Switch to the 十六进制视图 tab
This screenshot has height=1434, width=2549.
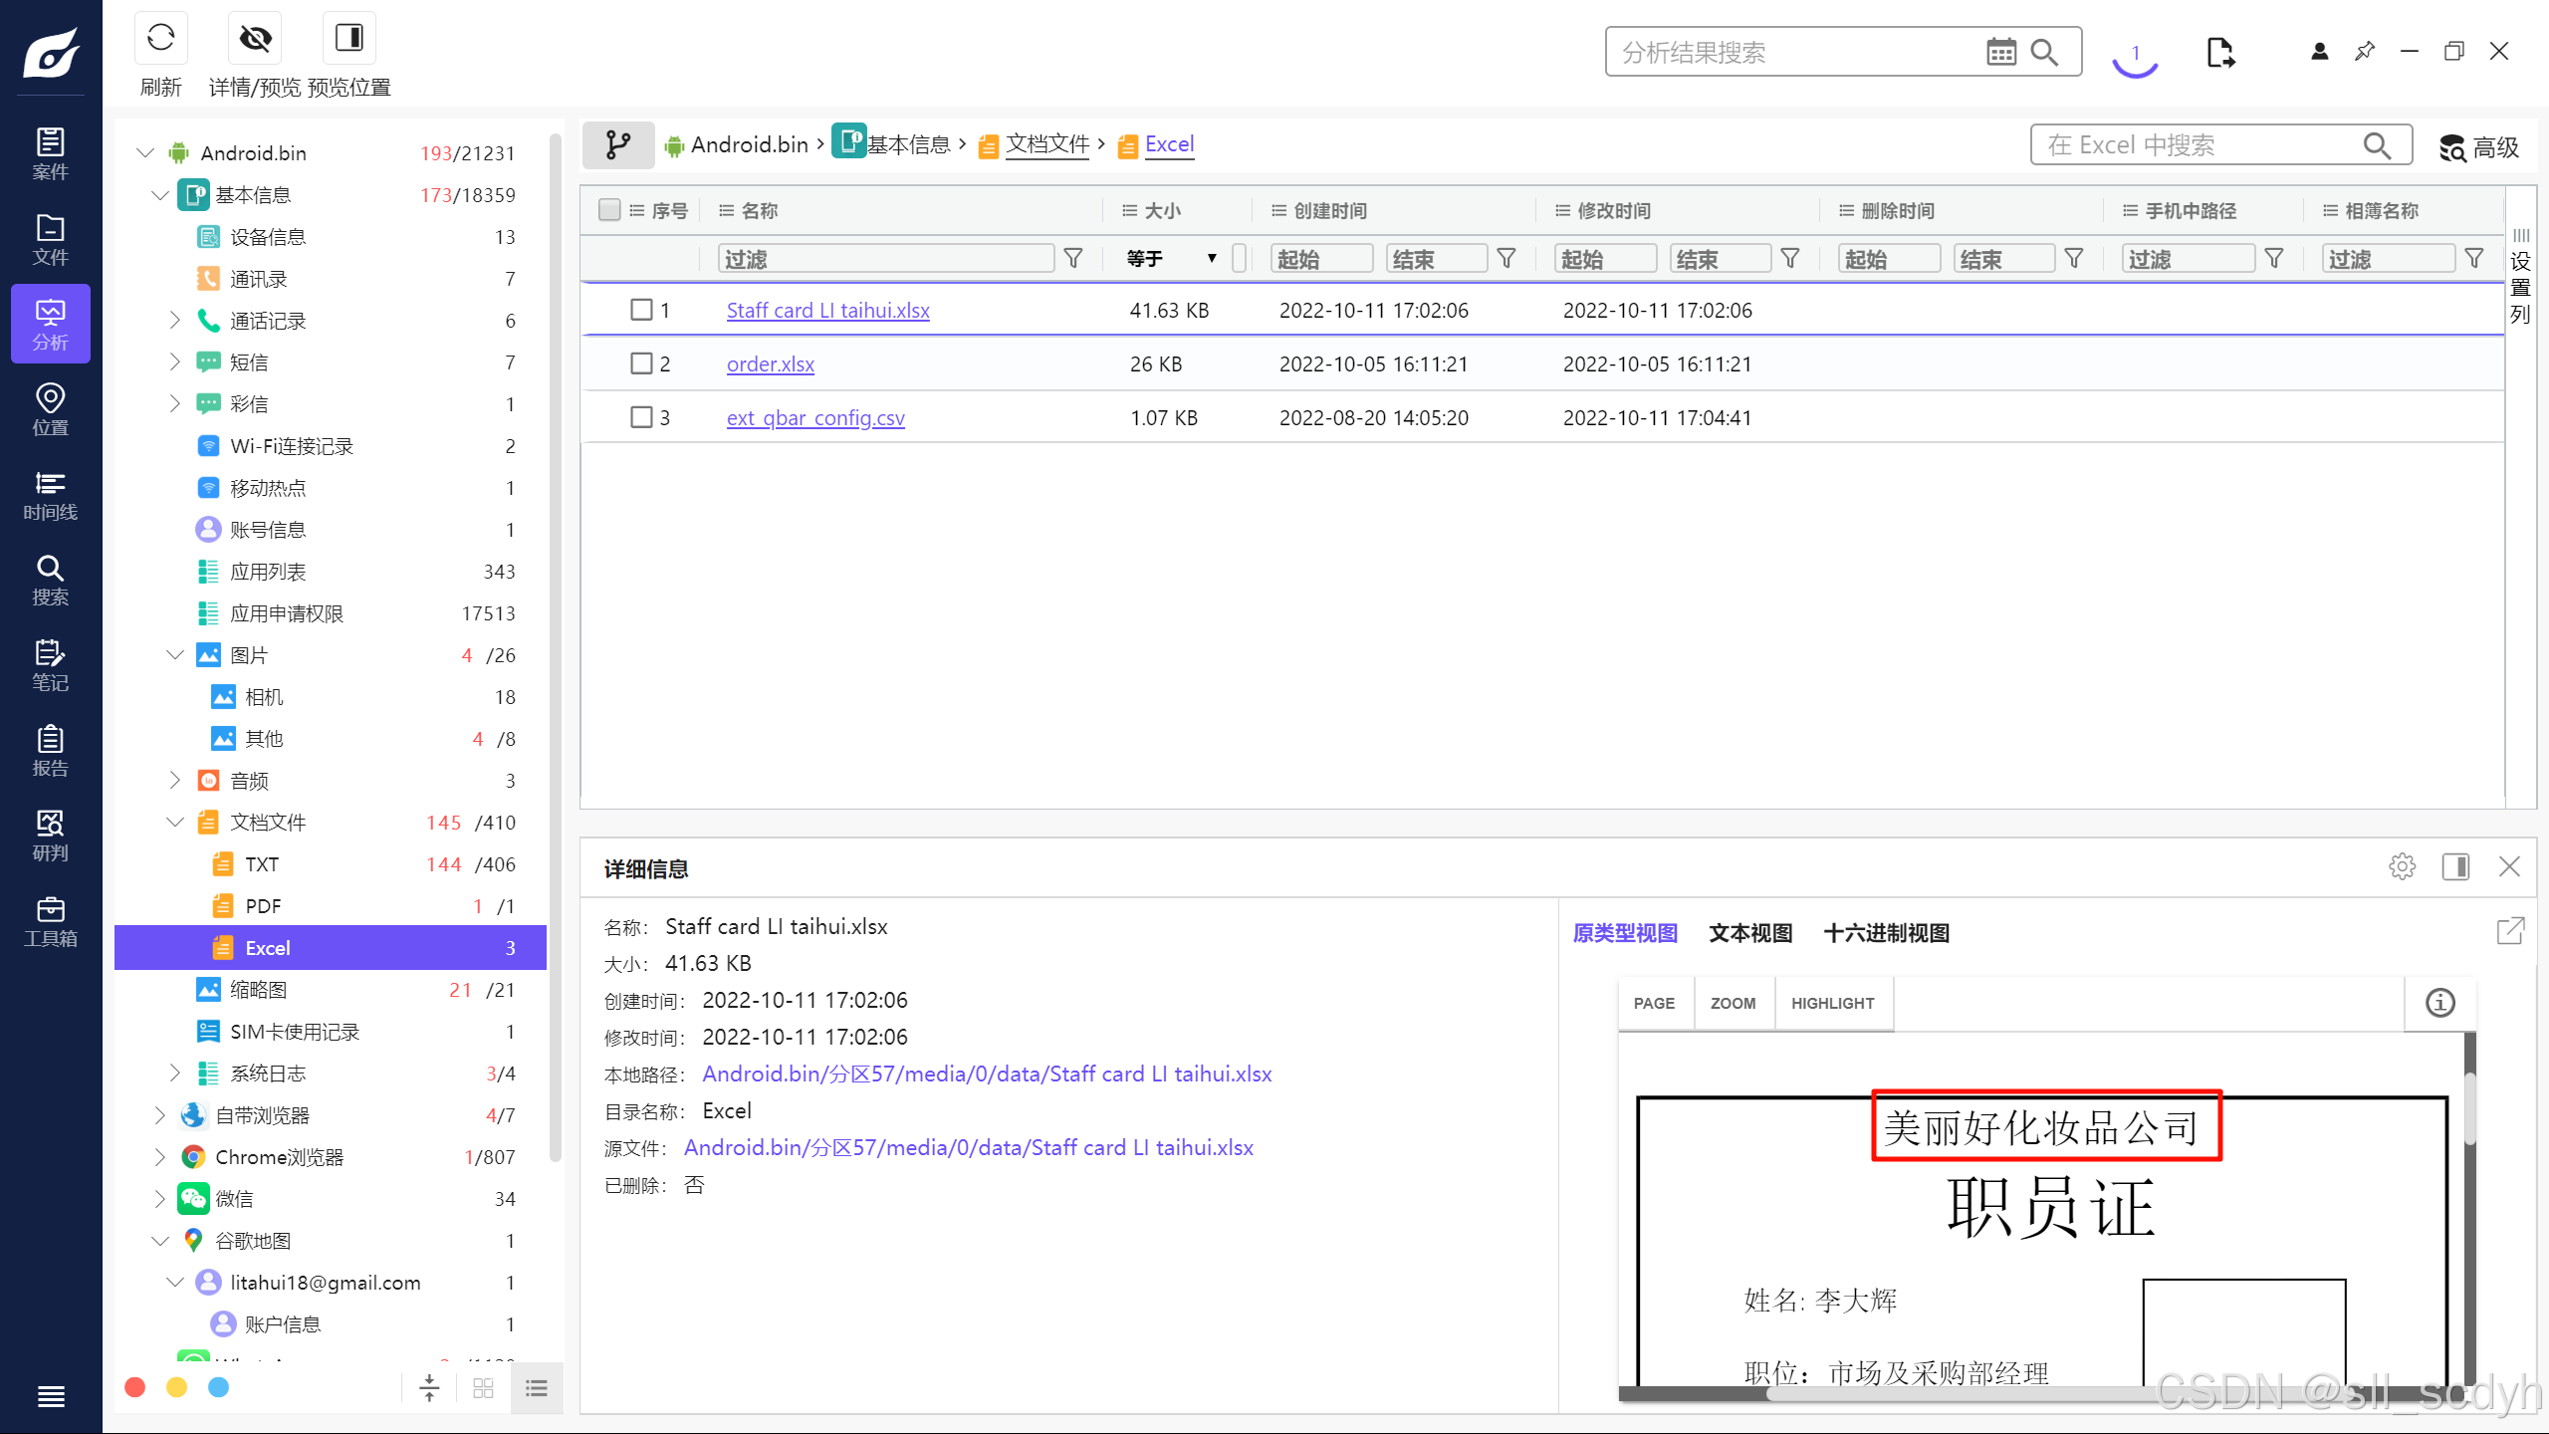click(1886, 933)
